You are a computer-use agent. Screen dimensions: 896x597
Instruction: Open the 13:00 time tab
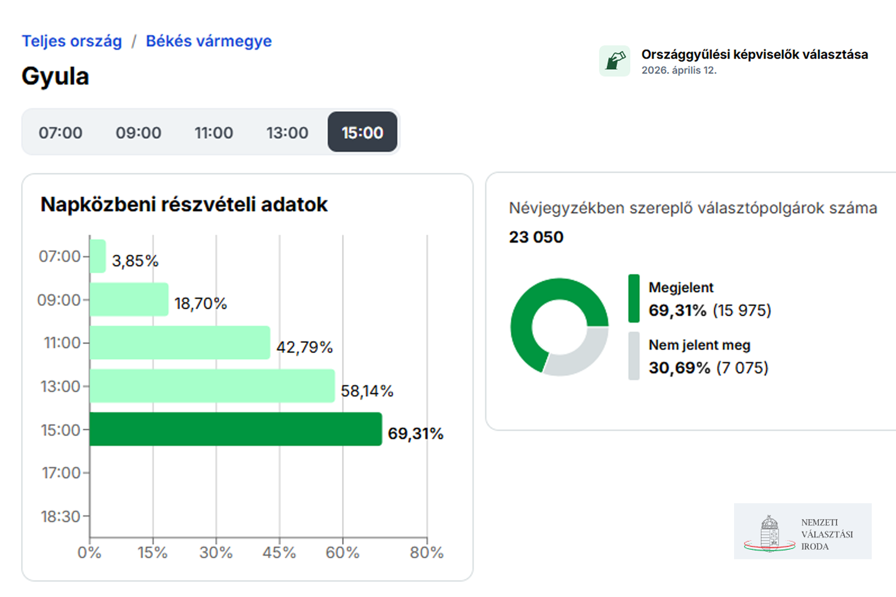click(x=287, y=132)
